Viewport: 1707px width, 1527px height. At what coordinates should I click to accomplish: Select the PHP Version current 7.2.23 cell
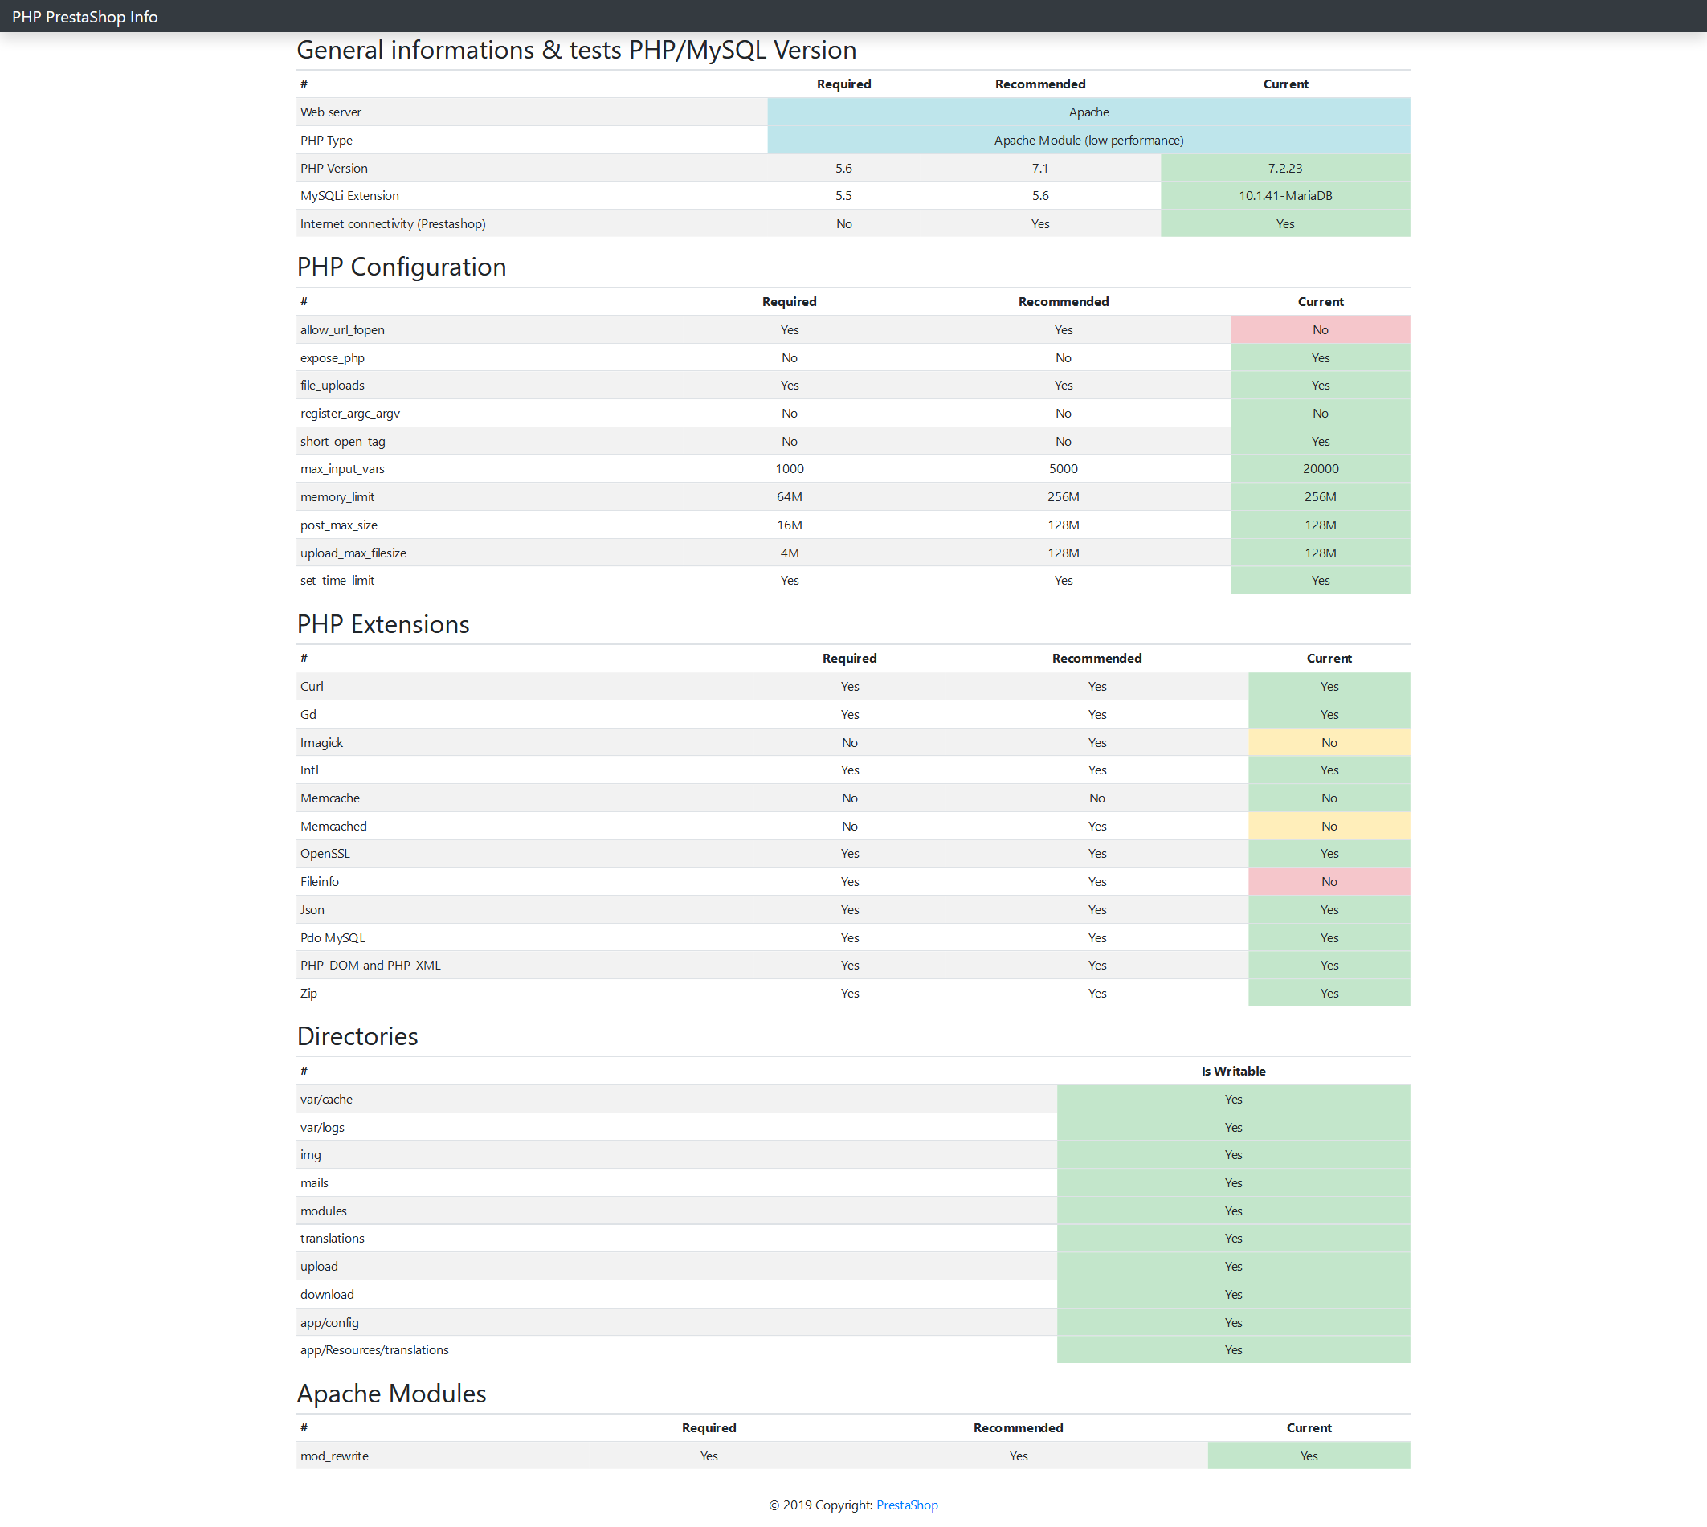(1284, 168)
